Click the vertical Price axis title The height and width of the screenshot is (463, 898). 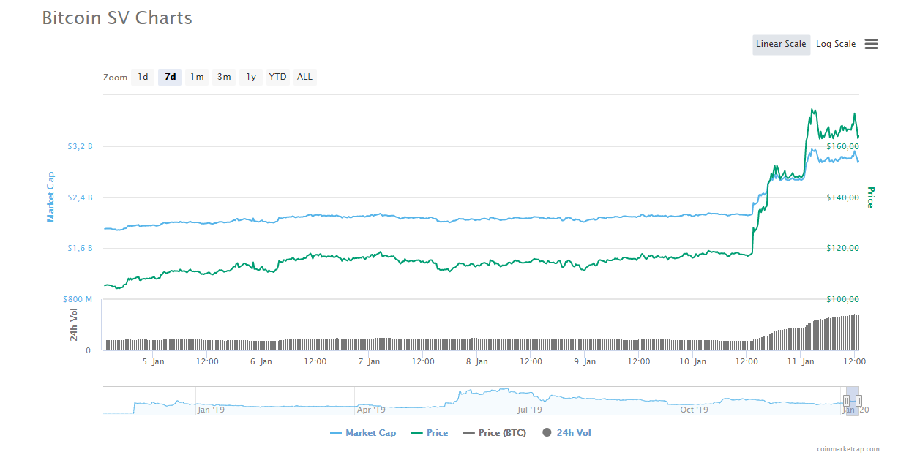point(871,197)
